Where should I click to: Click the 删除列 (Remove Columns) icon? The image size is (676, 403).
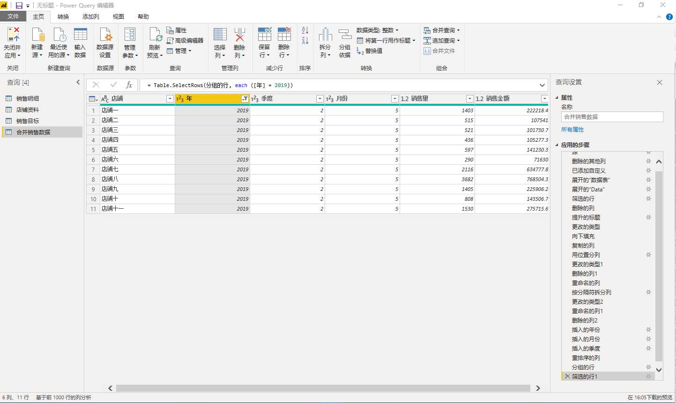point(239,34)
